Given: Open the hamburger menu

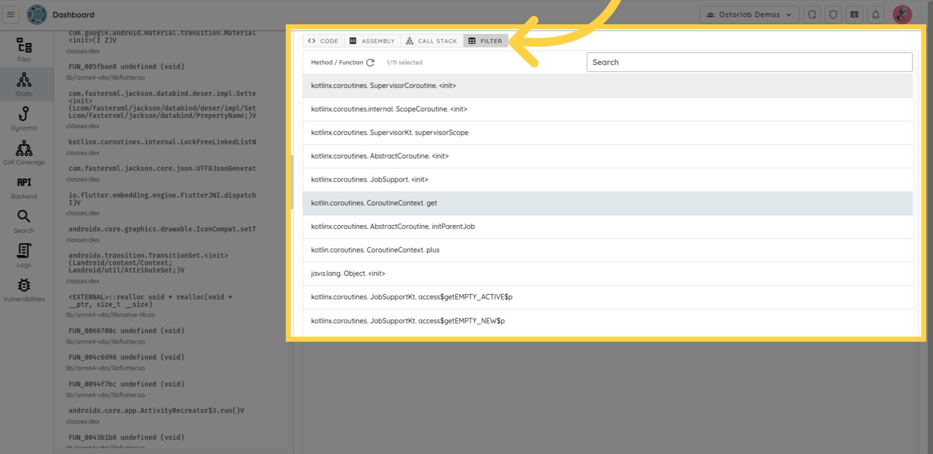Looking at the screenshot, I should [11, 15].
